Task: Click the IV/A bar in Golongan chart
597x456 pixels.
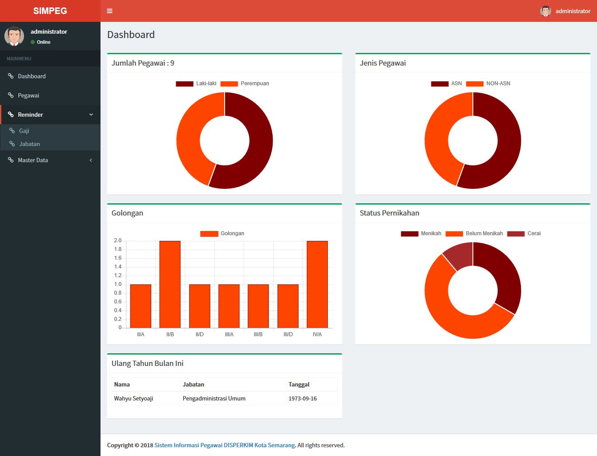Action: tap(317, 284)
